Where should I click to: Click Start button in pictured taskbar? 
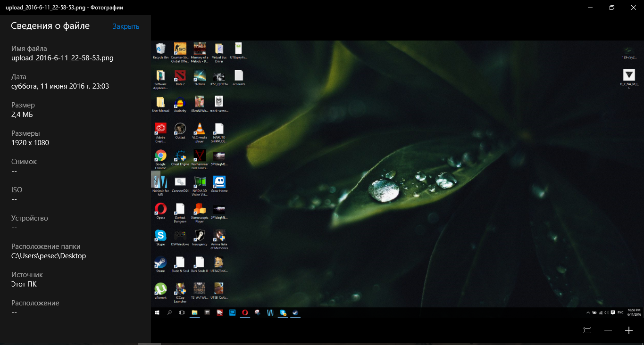(157, 312)
